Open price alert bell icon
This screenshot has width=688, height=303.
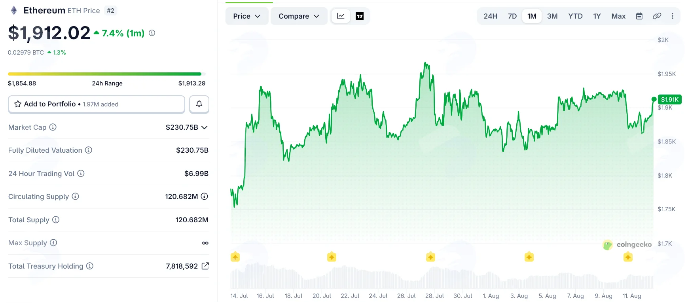[x=199, y=104]
